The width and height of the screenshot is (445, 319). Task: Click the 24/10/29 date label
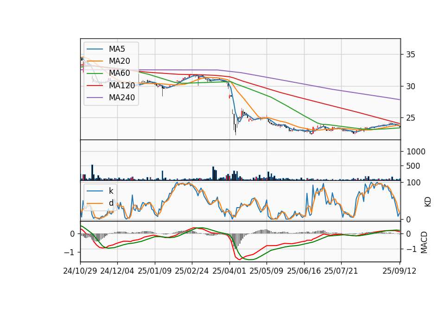point(80,271)
